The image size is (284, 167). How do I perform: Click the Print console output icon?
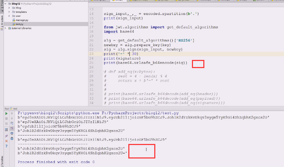12,134
